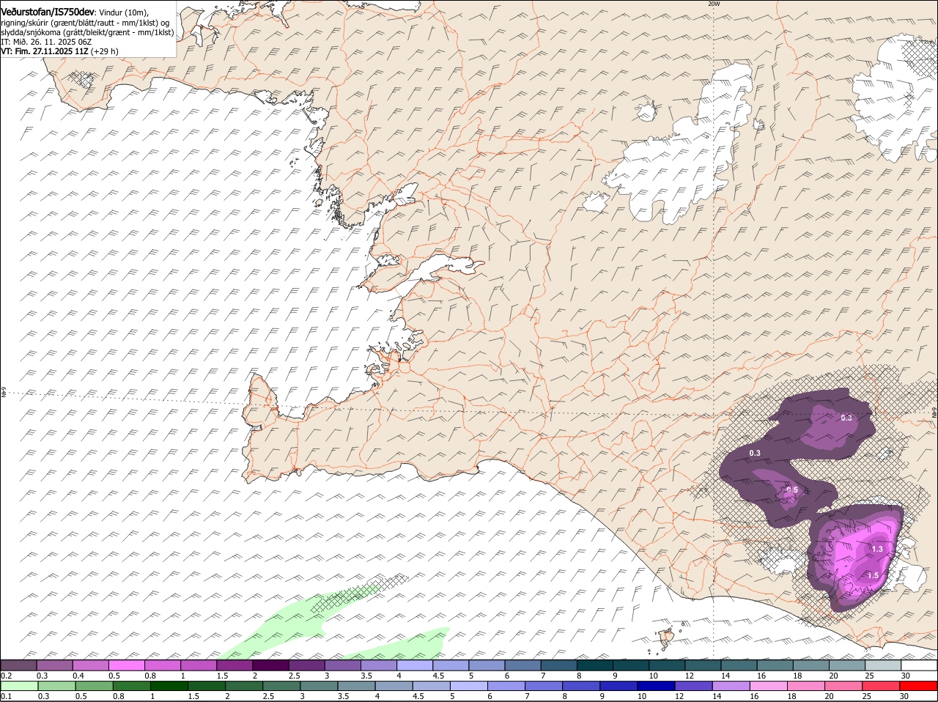Click the 12 label on the upper snow scale

(690, 675)
